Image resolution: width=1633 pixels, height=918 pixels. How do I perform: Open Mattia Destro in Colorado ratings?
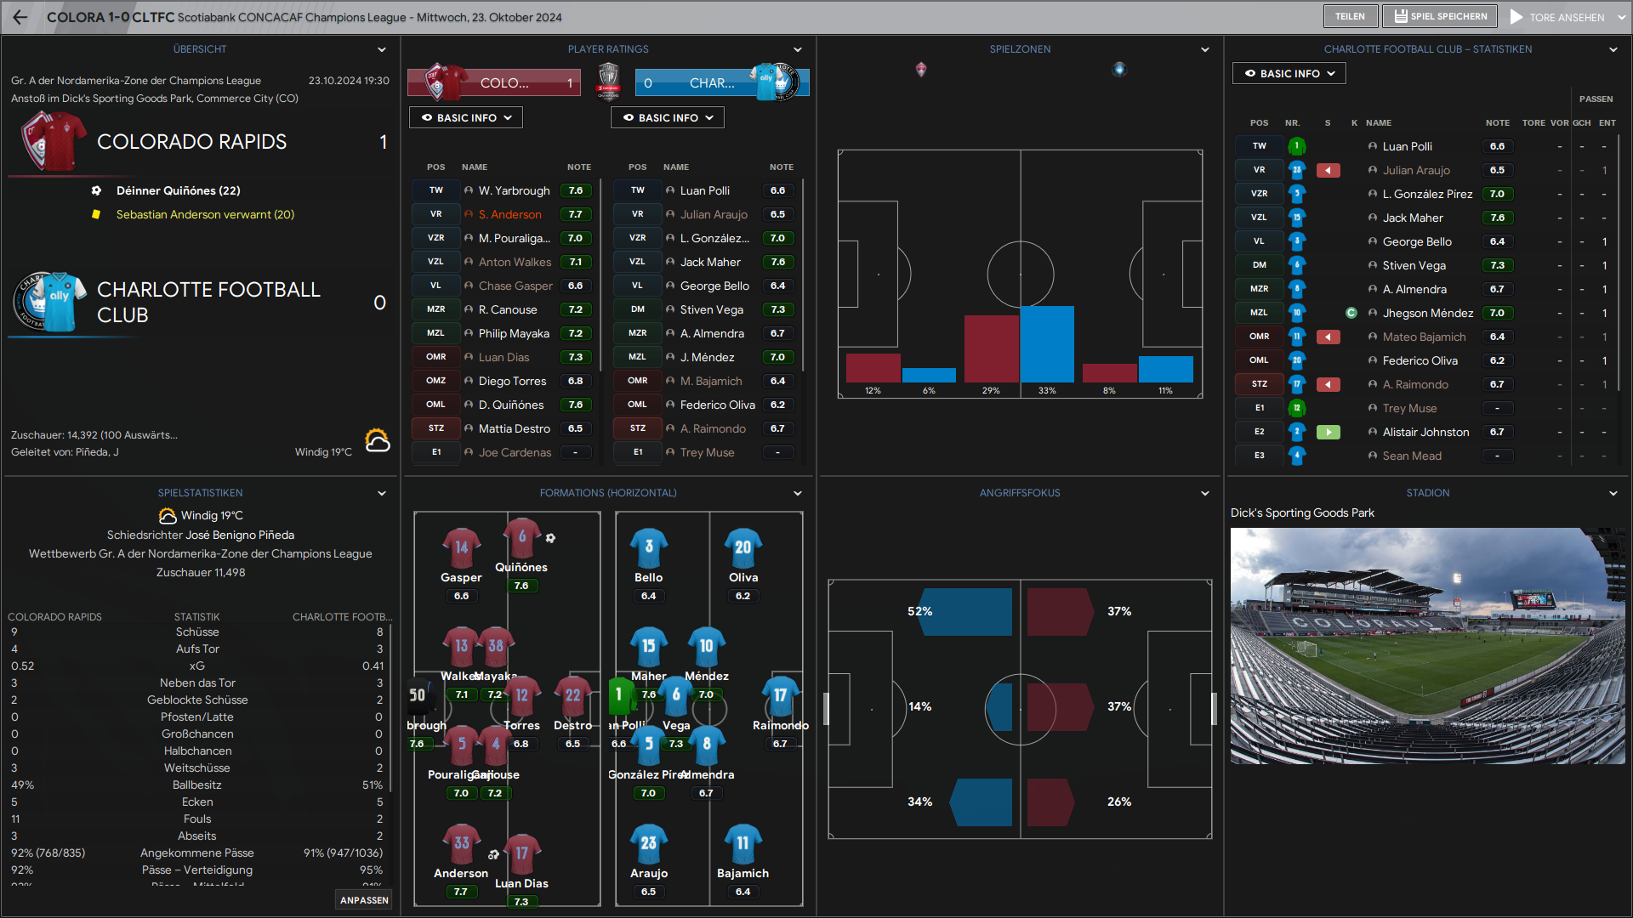pos(515,429)
